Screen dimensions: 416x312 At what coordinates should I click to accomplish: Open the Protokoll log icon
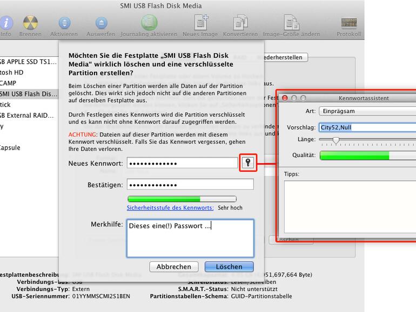pos(349,23)
